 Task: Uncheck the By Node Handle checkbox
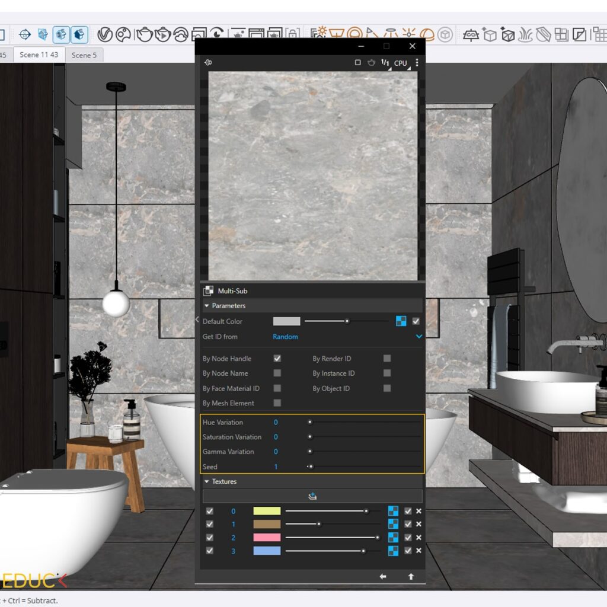pyautogui.click(x=277, y=359)
